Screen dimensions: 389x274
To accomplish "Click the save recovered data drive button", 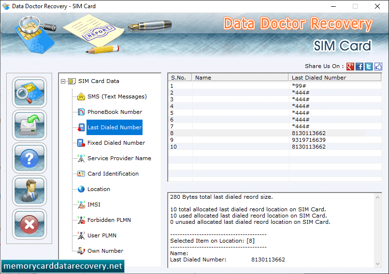I will pos(29,125).
